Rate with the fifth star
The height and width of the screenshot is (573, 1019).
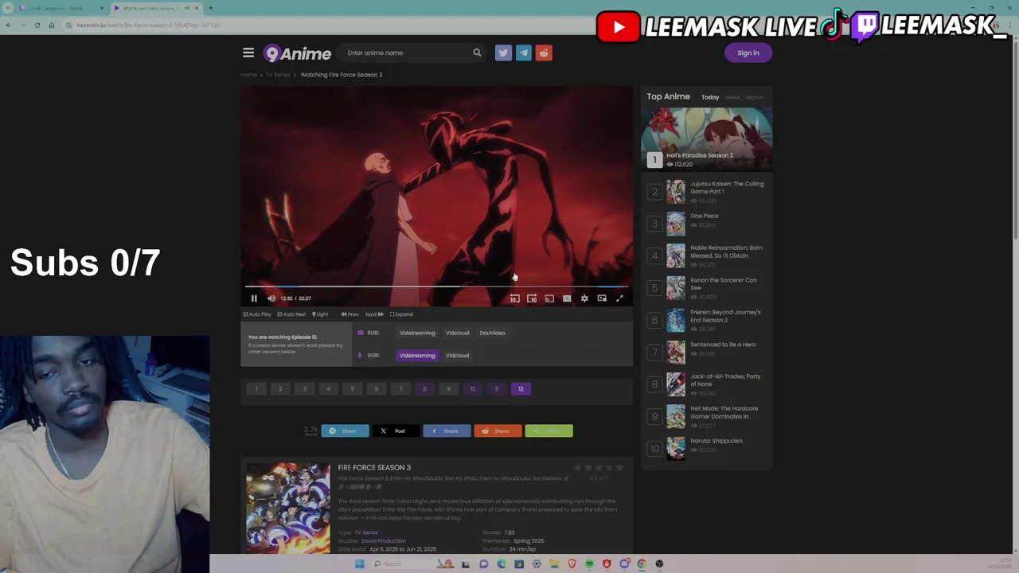[x=620, y=468]
